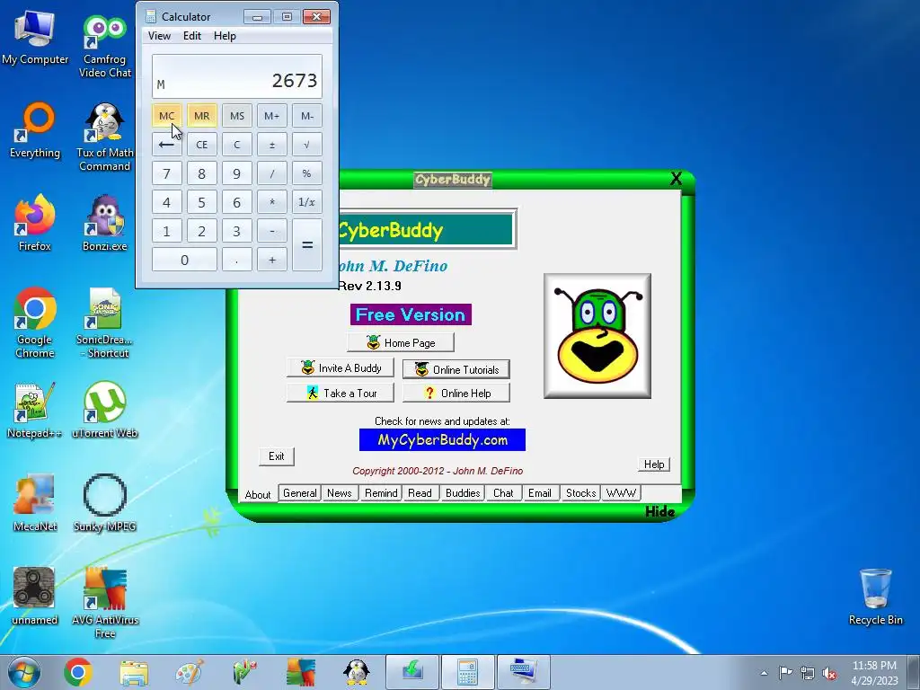Open the Calculator View menu
Image resolution: width=920 pixels, height=690 pixels.
(159, 36)
